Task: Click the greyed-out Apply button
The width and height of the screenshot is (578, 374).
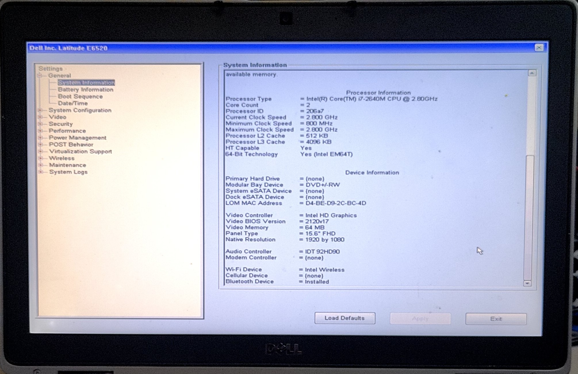Action: 420,319
